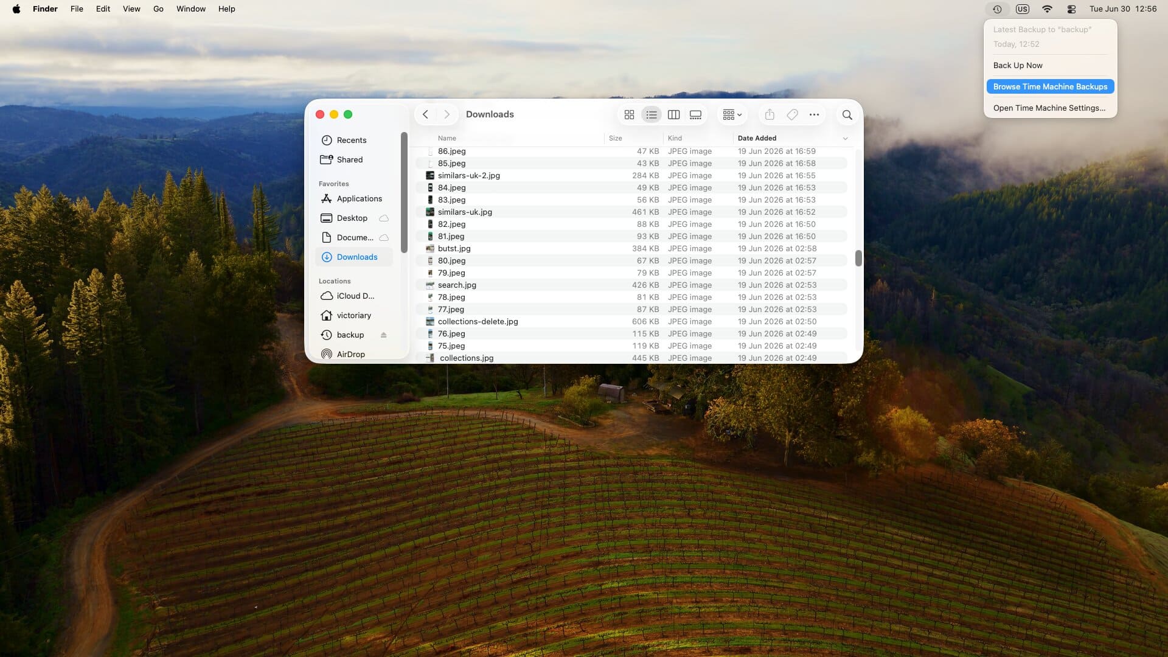This screenshot has height=657, width=1168.
Task: Click the file list vertical scrollbar thumb
Action: (858, 259)
